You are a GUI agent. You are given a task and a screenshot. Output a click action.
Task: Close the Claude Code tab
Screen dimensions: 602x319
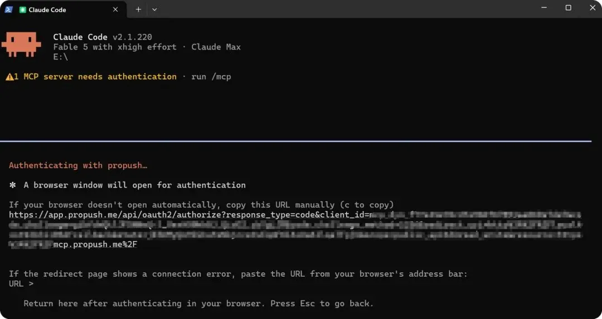[x=115, y=9]
